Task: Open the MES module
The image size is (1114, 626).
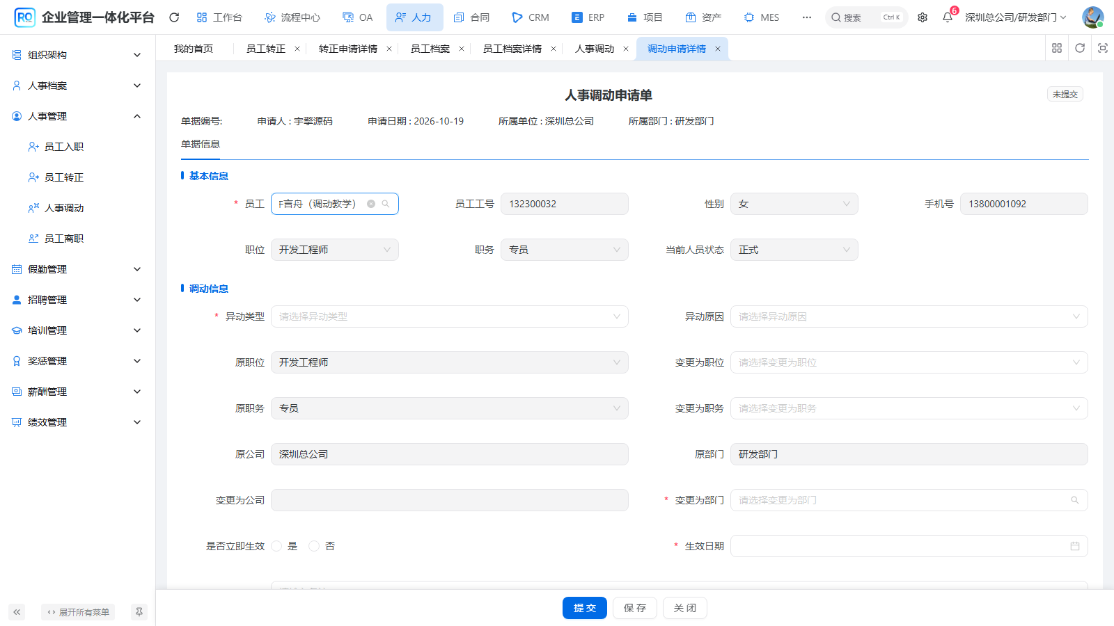Action: (x=762, y=17)
